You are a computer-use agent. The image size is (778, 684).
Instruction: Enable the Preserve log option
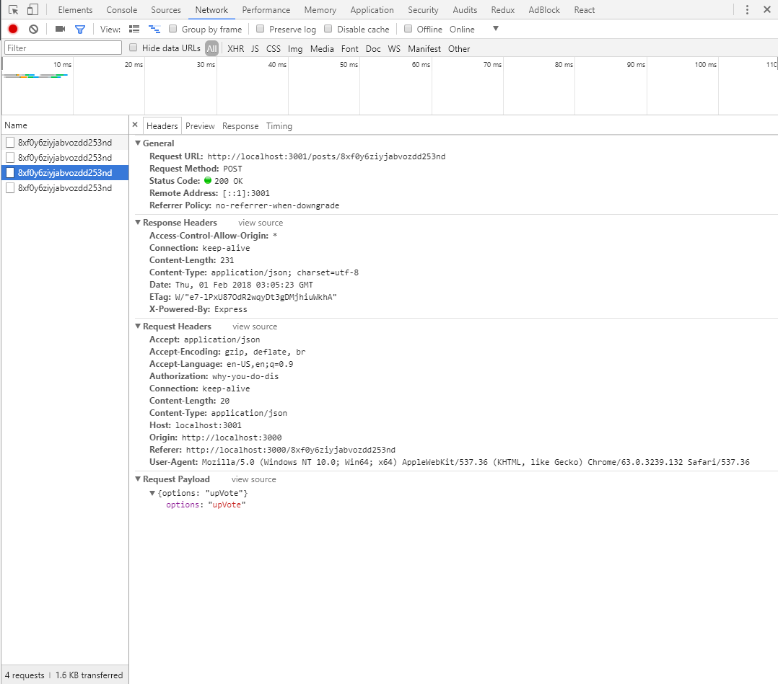tap(260, 29)
